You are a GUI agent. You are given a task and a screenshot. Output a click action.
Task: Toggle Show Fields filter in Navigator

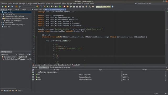[5, 91]
